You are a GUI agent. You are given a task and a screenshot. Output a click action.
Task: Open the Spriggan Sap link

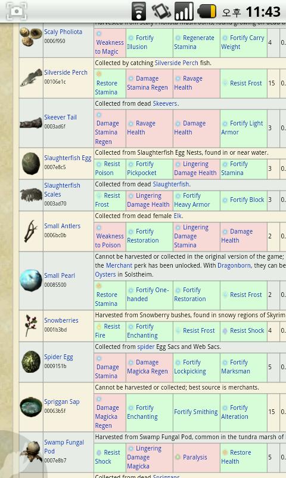[x=62, y=402]
